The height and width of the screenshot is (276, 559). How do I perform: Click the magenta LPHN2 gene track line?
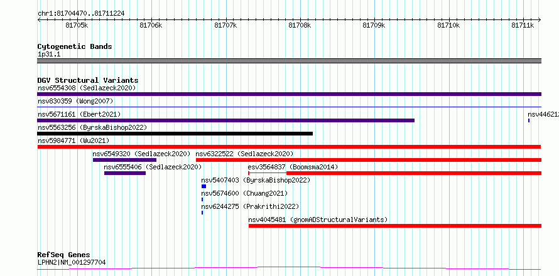(x=289, y=268)
